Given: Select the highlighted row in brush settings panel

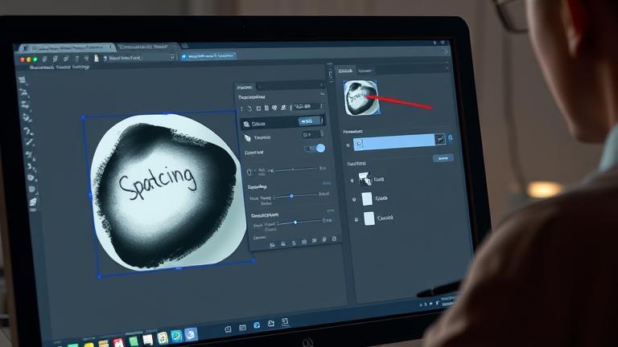Looking at the screenshot, I should [x=282, y=123].
